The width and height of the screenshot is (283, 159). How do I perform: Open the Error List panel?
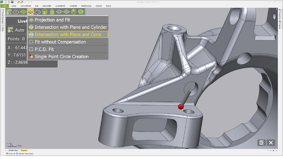point(11,154)
